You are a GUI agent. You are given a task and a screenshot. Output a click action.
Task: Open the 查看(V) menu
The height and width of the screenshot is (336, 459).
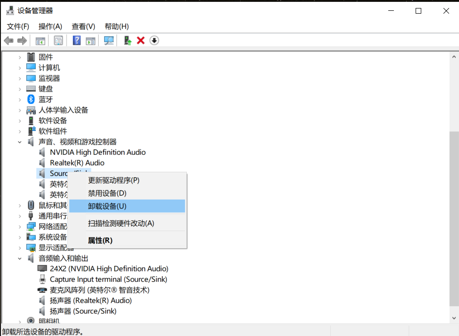[x=83, y=26]
